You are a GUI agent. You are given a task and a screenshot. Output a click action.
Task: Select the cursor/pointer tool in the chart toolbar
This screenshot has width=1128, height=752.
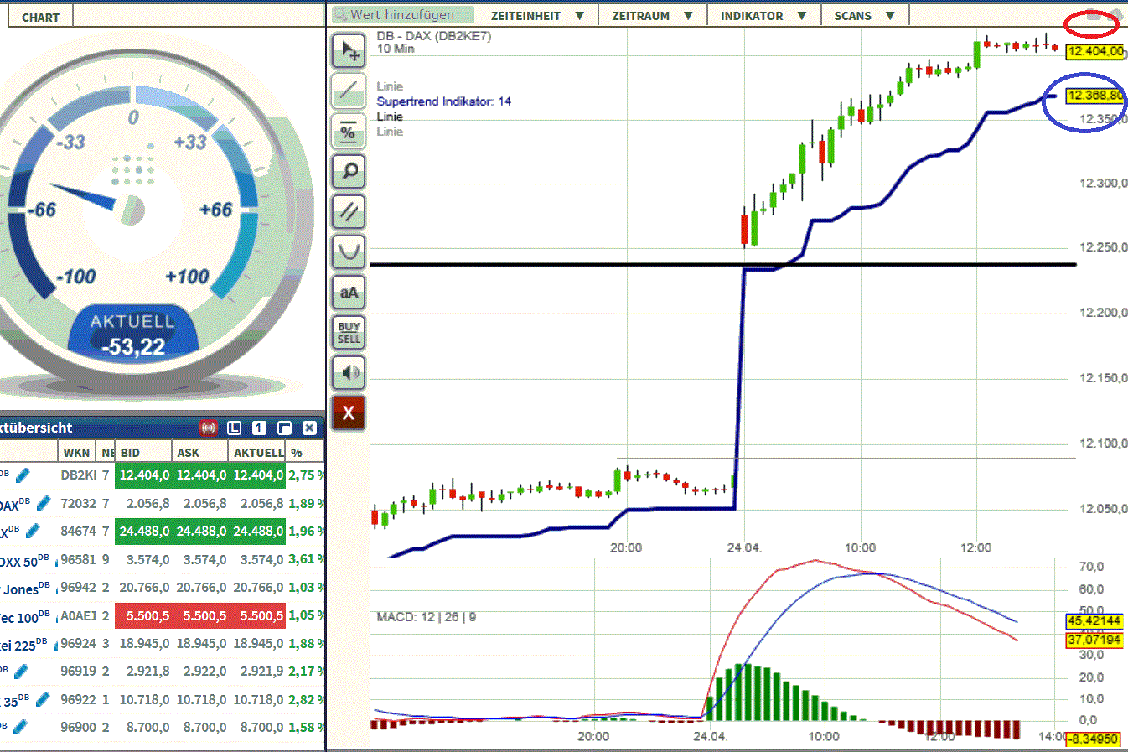348,50
